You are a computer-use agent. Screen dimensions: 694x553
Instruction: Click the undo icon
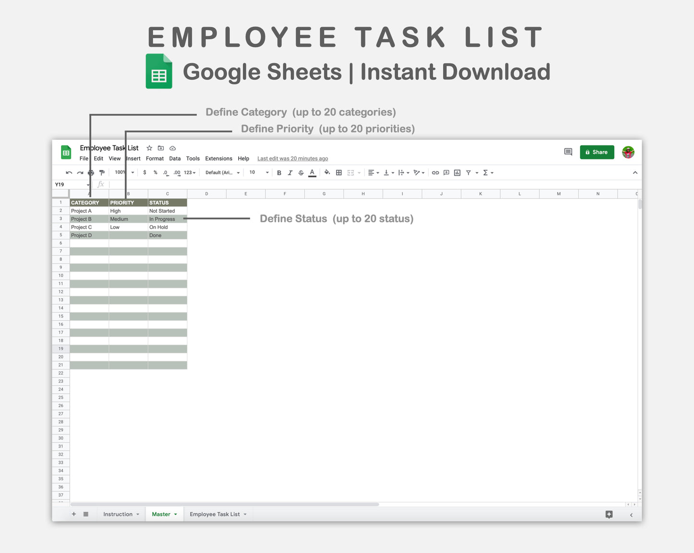click(x=68, y=172)
